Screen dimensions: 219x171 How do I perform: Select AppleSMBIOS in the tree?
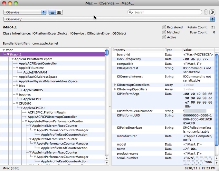point(33,90)
